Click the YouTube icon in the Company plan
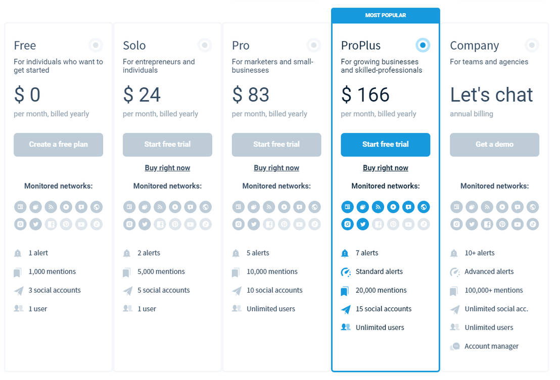560x380 pixels. click(x=517, y=224)
